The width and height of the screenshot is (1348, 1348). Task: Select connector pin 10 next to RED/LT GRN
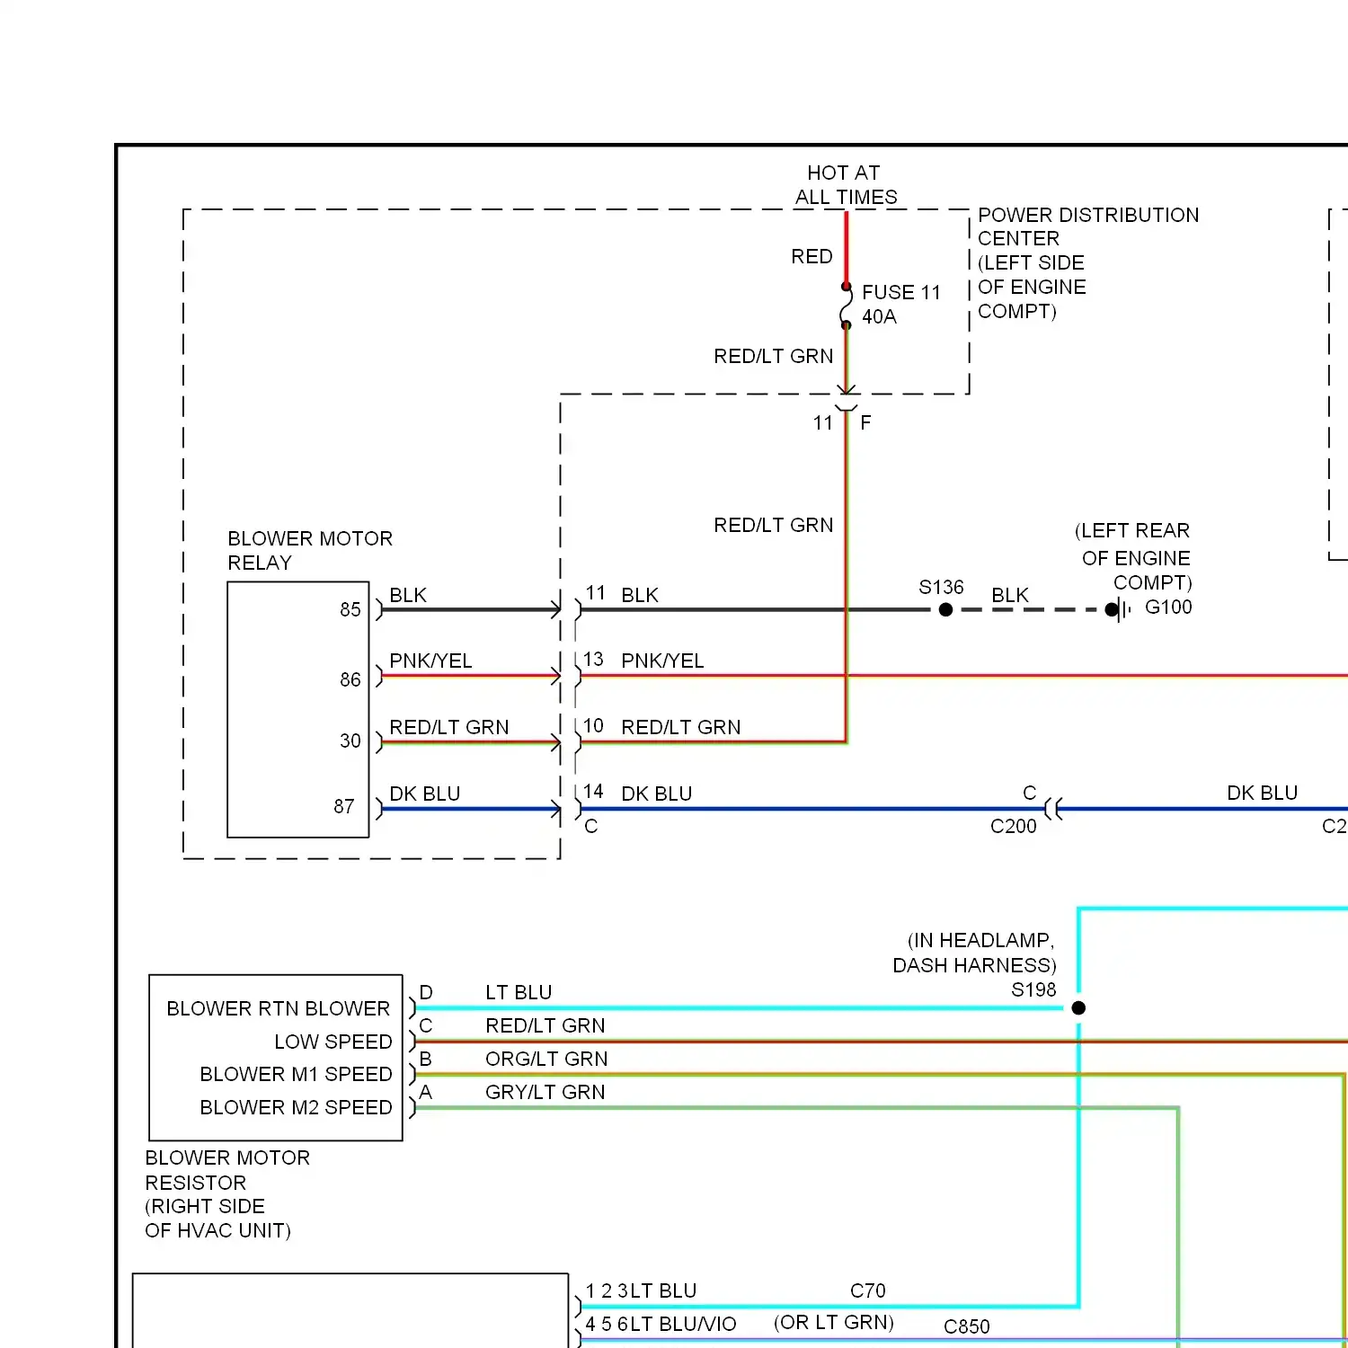click(x=593, y=725)
